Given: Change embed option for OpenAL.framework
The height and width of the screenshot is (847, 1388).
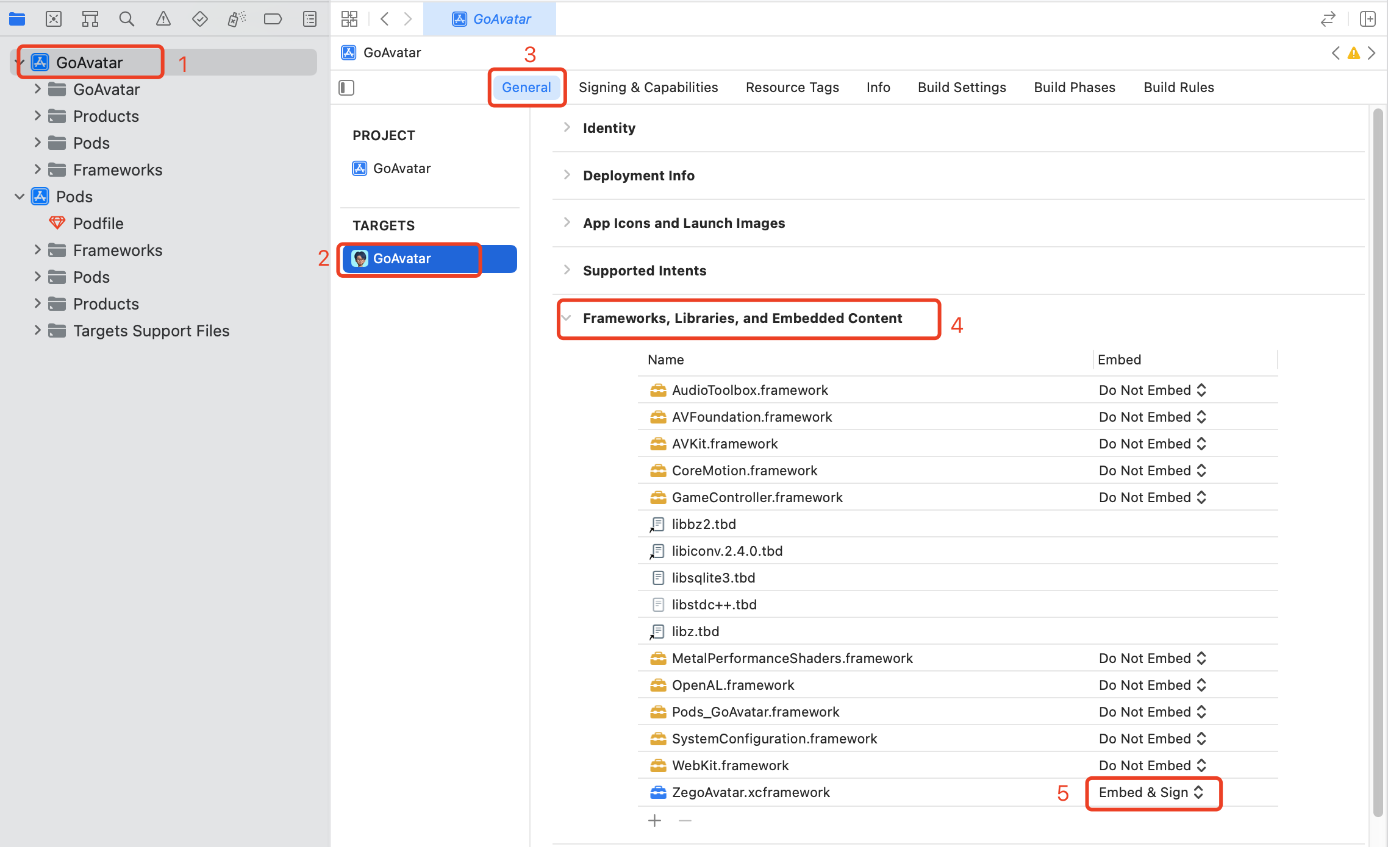Looking at the screenshot, I should pyautogui.click(x=1153, y=685).
